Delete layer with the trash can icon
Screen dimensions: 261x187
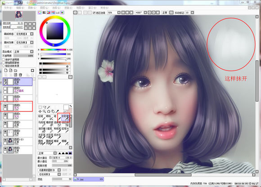(20, 75)
